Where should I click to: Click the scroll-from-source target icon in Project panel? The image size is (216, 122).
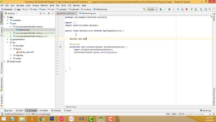(40, 14)
